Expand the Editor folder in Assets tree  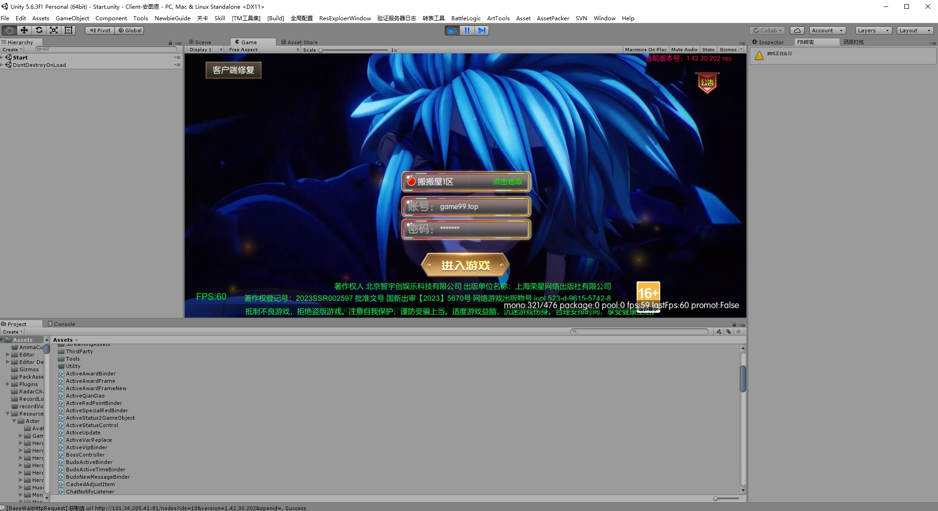[8, 355]
